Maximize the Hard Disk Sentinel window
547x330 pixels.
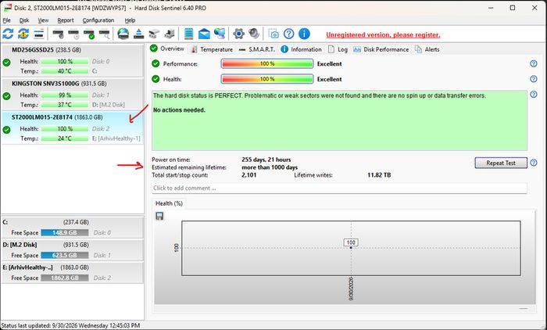point(513,8)
